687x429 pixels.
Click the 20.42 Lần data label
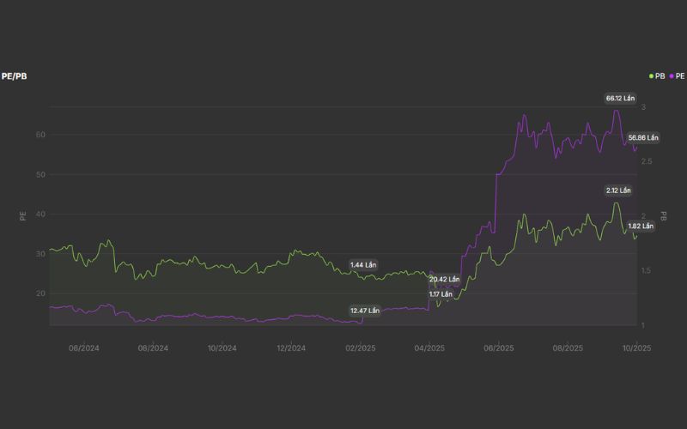click(x=444, y=280)
